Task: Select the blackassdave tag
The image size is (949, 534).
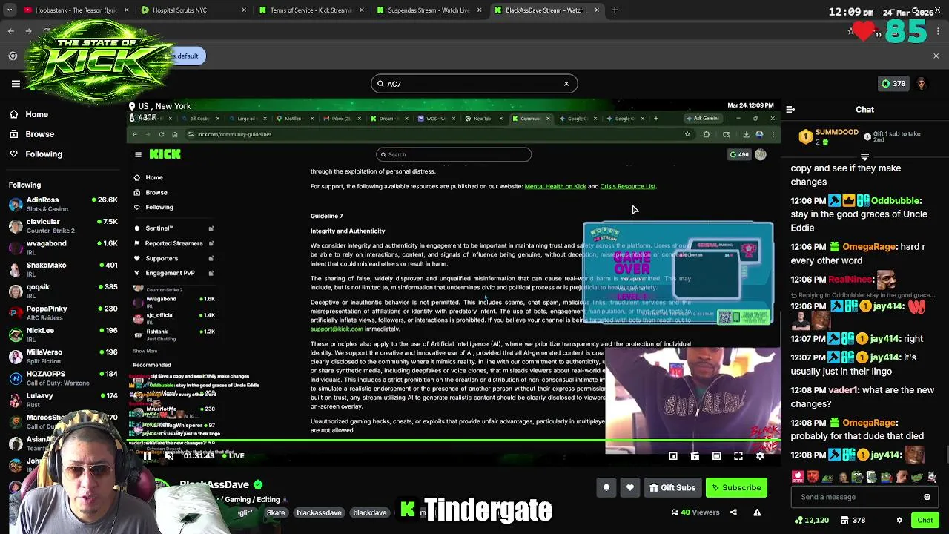Action: [x=319, y=513]
